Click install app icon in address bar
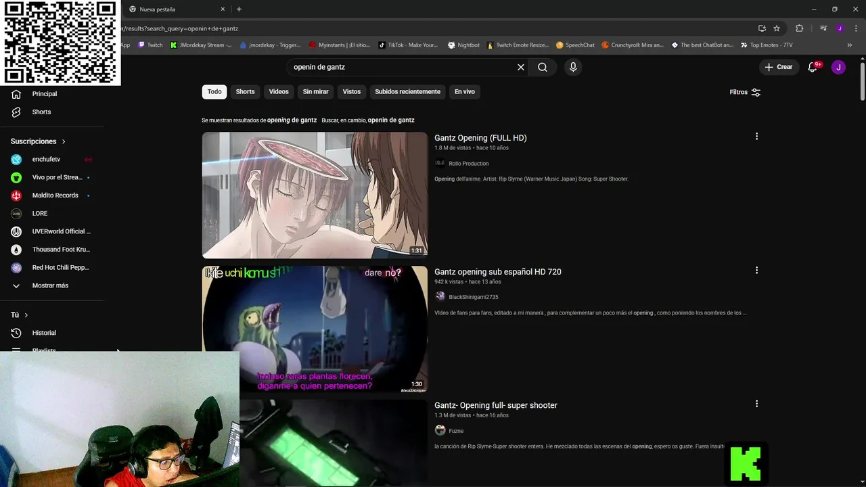866x487 pixels. point(762,28)
